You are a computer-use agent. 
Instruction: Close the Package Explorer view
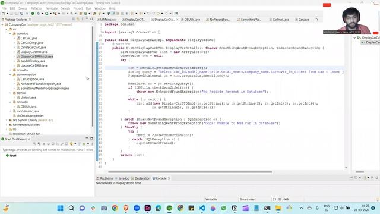click(30, 20)
